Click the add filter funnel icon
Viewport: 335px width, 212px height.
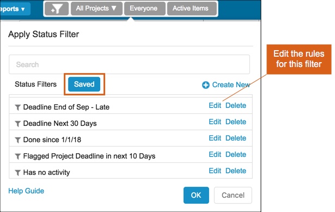57,9
